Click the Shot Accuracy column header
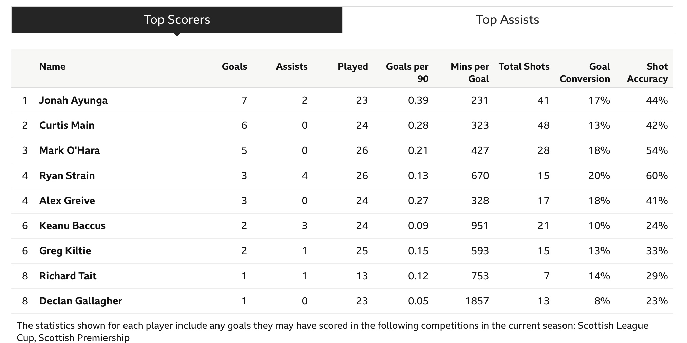687x343 pixels. (x=647, y=73)
